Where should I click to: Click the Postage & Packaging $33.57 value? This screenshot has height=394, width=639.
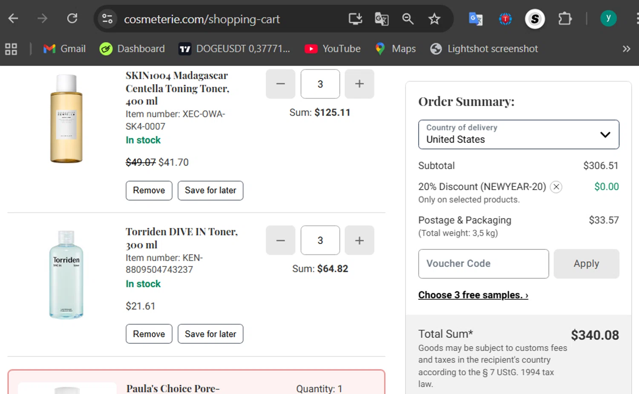click(604, 220)
